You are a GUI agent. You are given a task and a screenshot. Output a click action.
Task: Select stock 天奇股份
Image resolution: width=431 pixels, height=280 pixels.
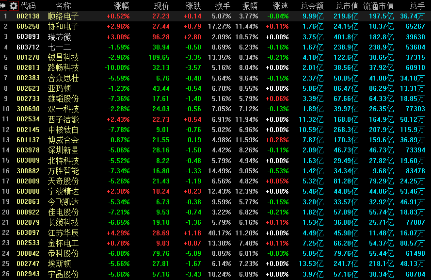tap(63, 181)
